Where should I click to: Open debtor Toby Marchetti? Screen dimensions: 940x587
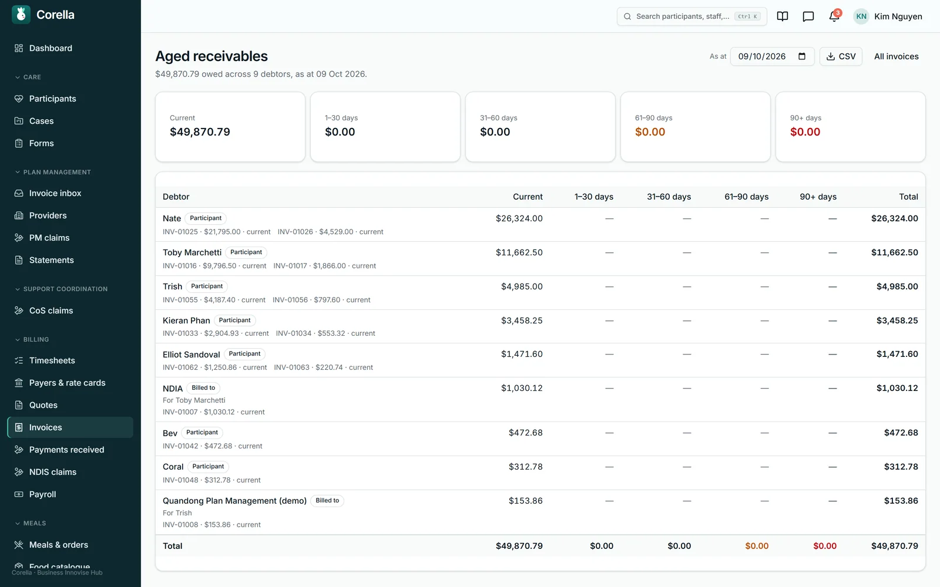point(192,252)
